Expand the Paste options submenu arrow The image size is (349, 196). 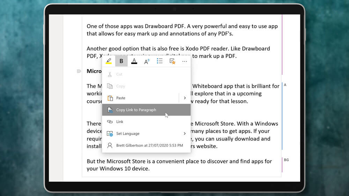(185, 98)
